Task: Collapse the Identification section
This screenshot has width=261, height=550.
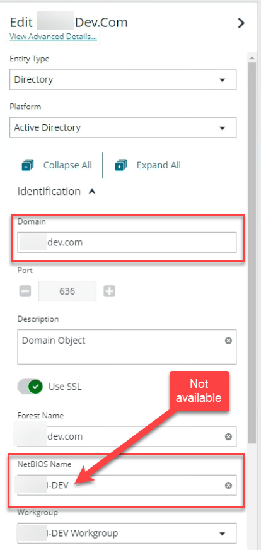Action: click(92, 192)
